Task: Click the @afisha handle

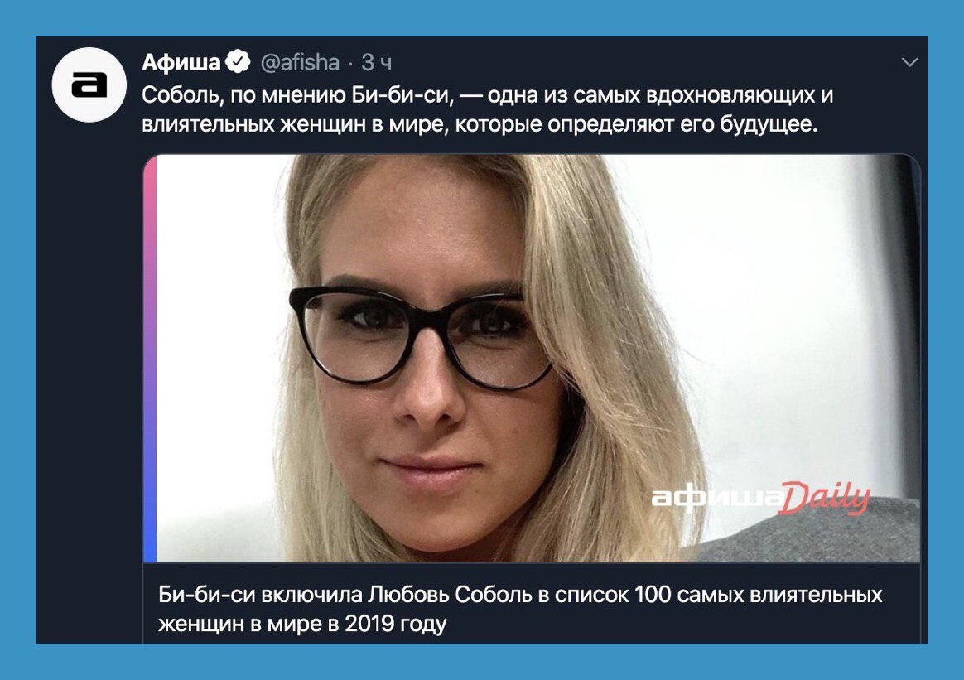Action: click(300, 62)
